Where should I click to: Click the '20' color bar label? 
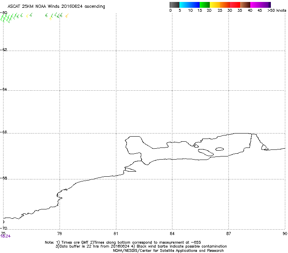tap(209, 11)
